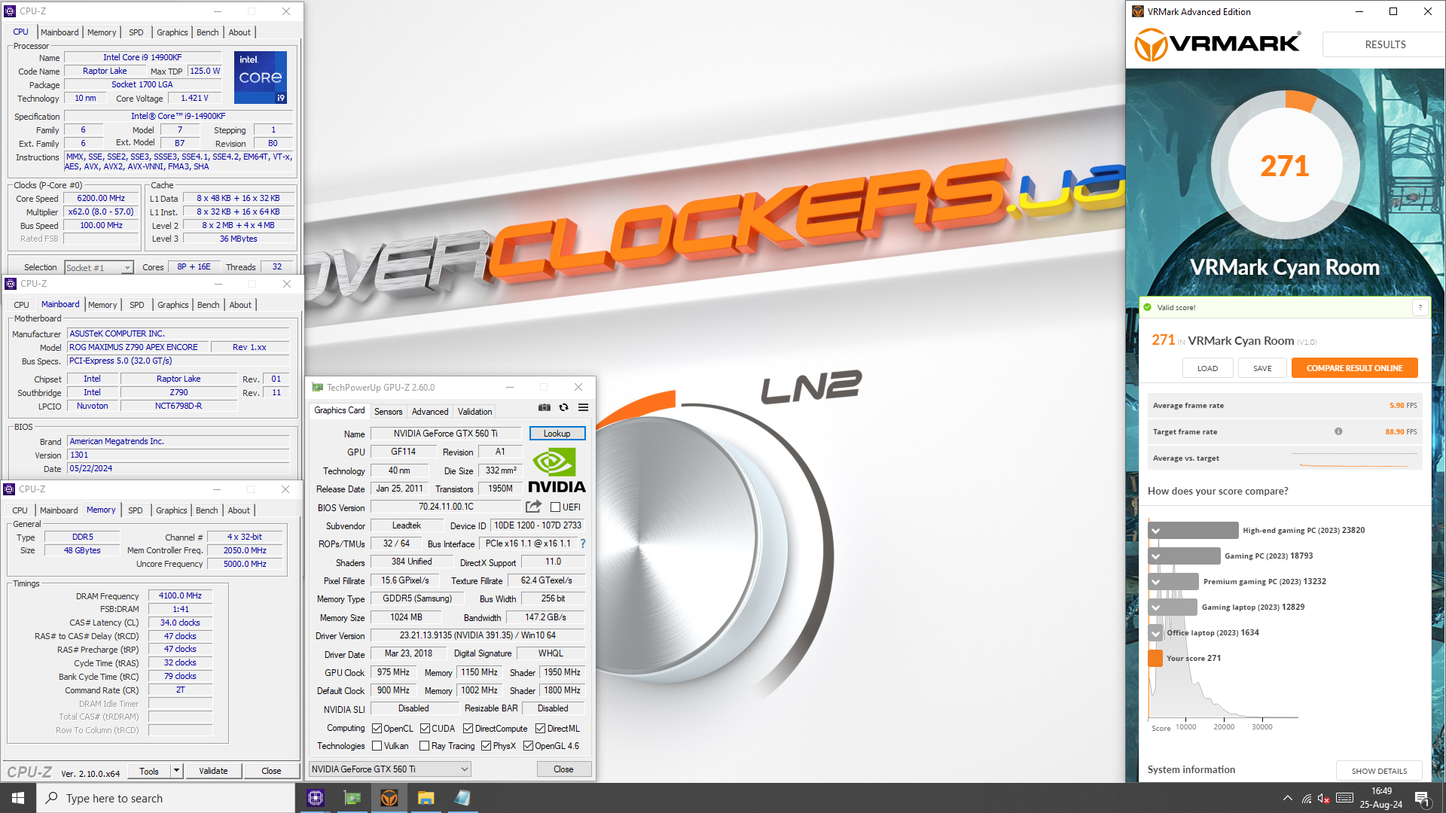
Task: Refresh GPU-Z data with the refresh icon
Action: coord(563,407)
